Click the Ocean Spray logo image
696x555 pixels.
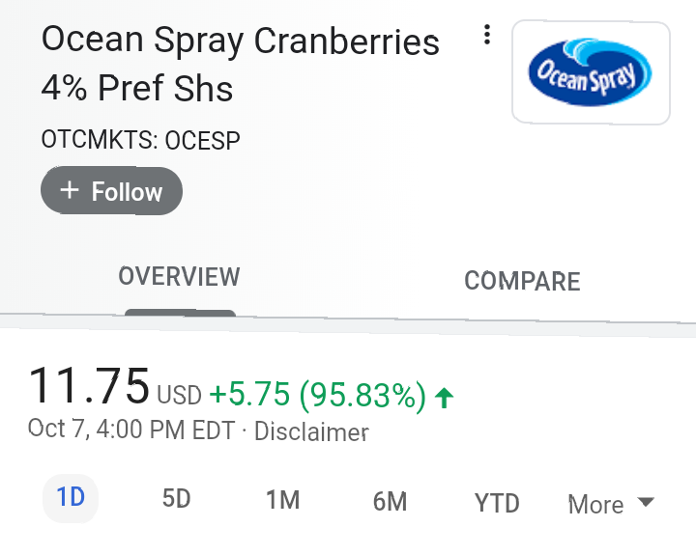(591, 72)
